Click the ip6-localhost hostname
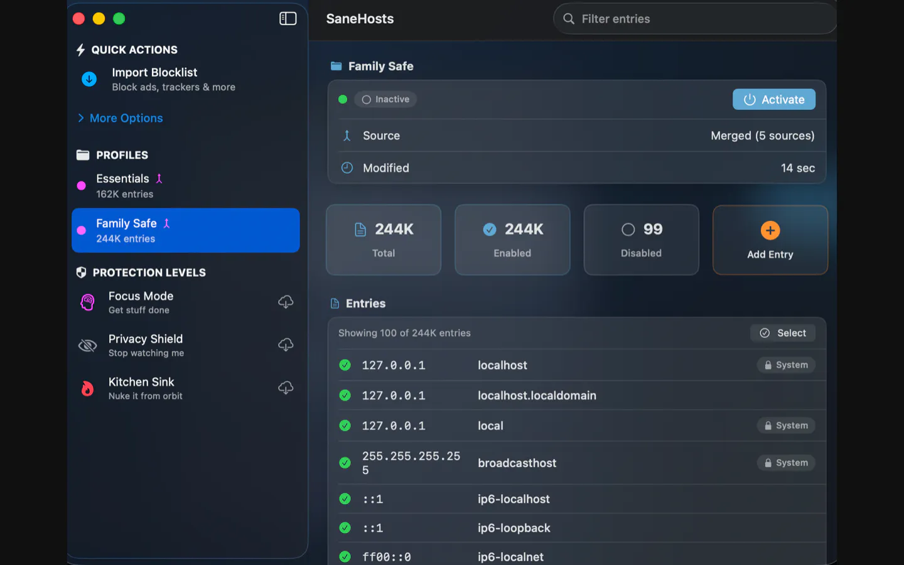This screenshot has width=904, height=565. pos(514,499)
